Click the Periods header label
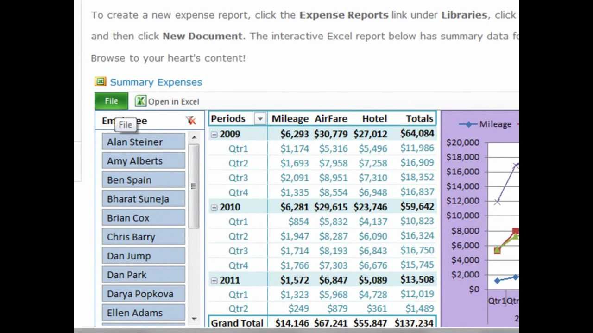Viewport: 593px width, 333px height. (228, 118)
